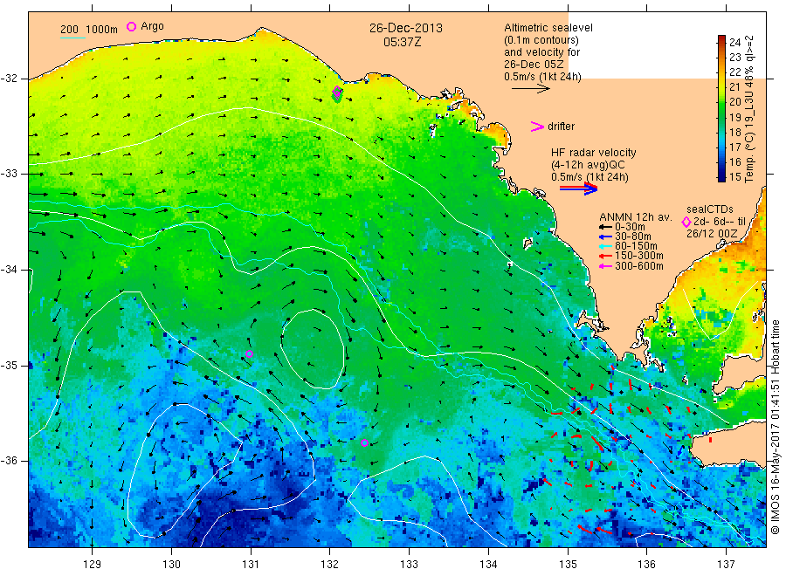Click the blue 30-80m ANMN arrow
The height and width of the screenshot is (576, 786).
point(606,237)
